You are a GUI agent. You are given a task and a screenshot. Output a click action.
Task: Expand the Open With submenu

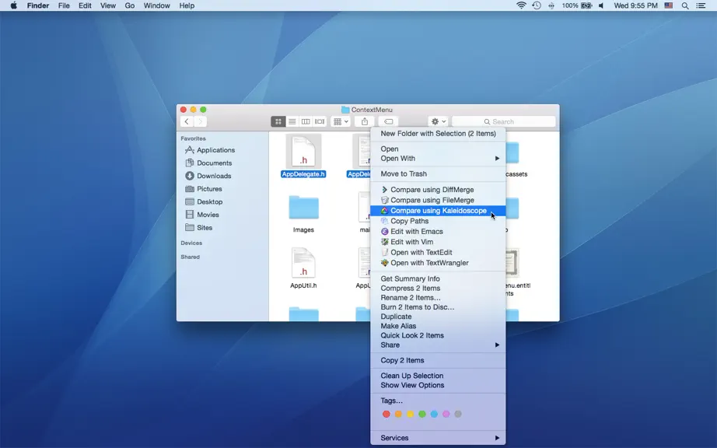pyautogui.click(x=438, y=158)
